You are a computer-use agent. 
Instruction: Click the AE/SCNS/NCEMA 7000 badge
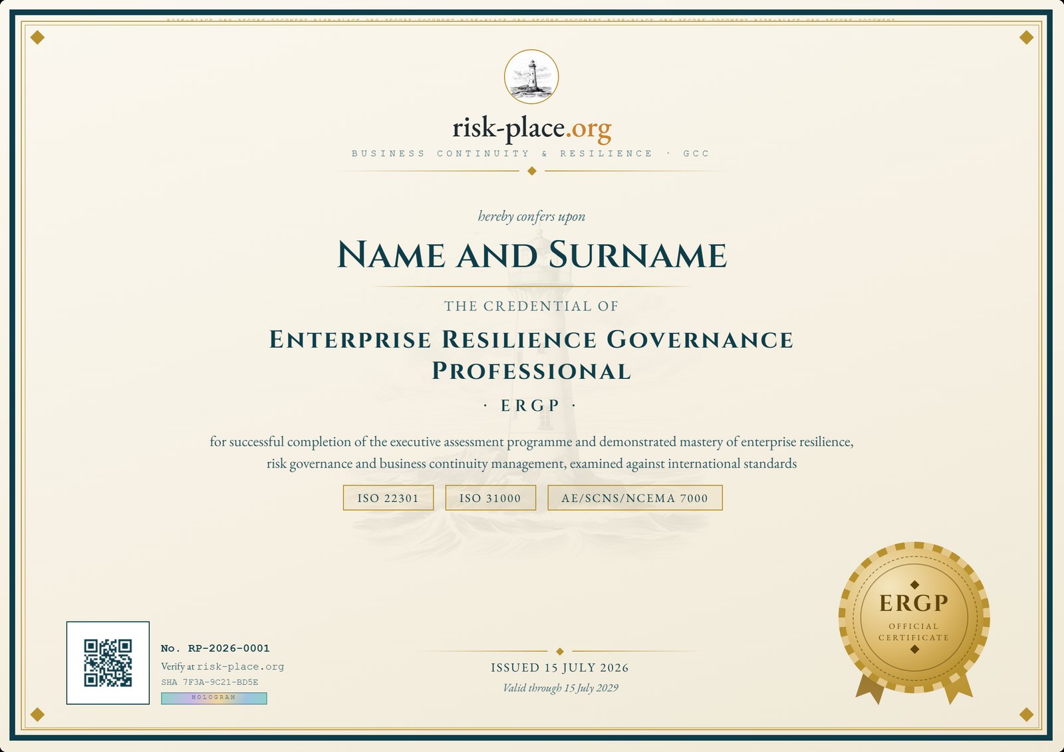tap(635, 498)
